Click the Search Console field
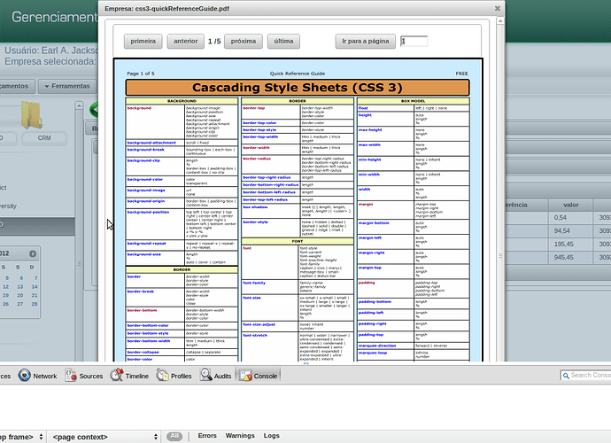 point(588,376)
